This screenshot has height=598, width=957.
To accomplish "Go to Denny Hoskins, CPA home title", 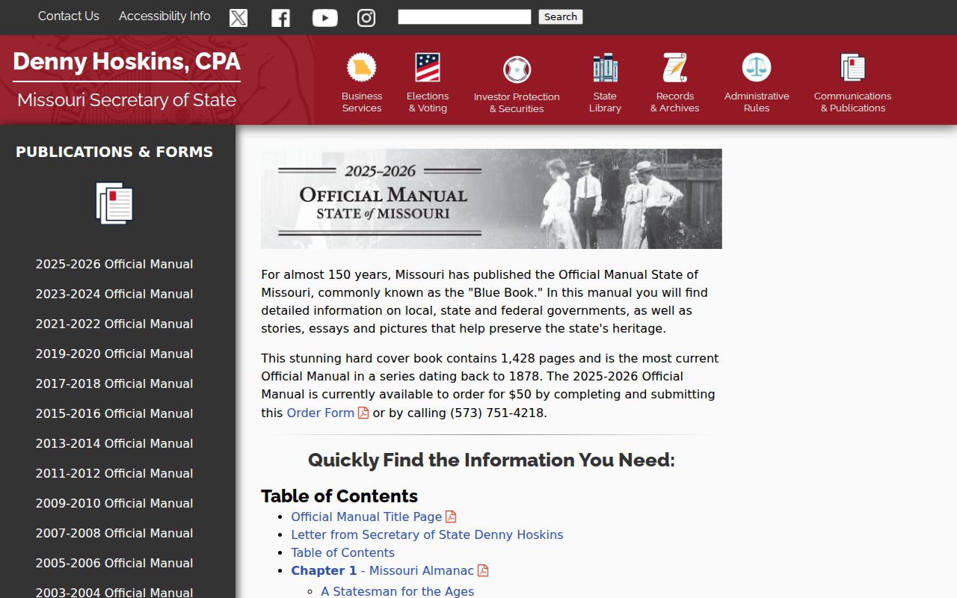I will [127, 61].
